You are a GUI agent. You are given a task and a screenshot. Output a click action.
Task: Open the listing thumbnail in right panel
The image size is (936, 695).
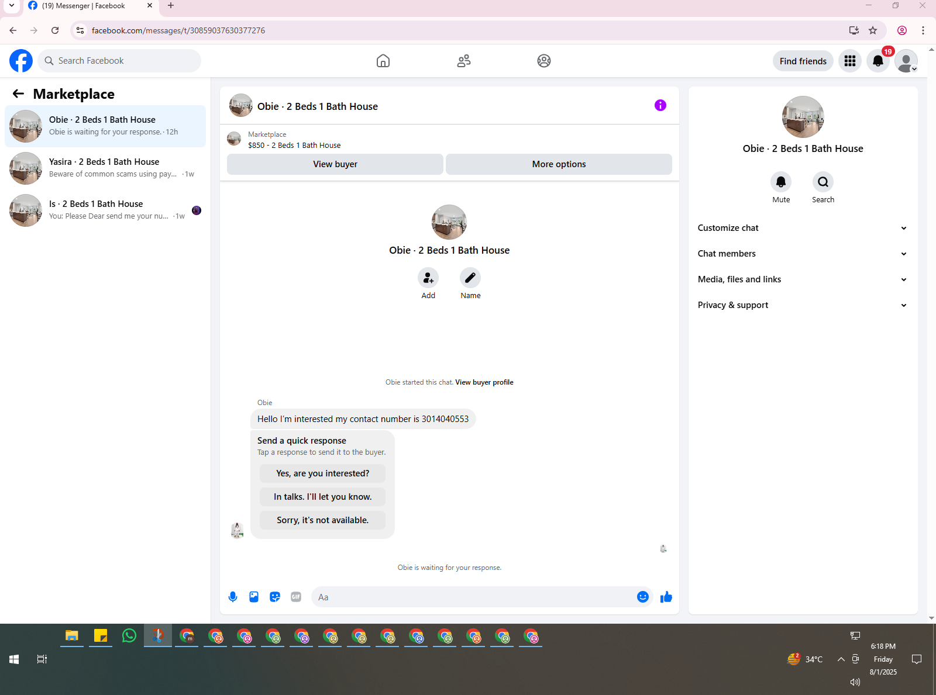tap(803, 117)
